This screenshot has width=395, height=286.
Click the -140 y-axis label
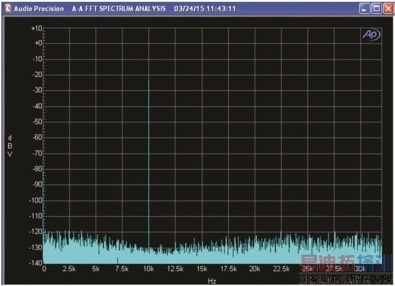(36, 263)
